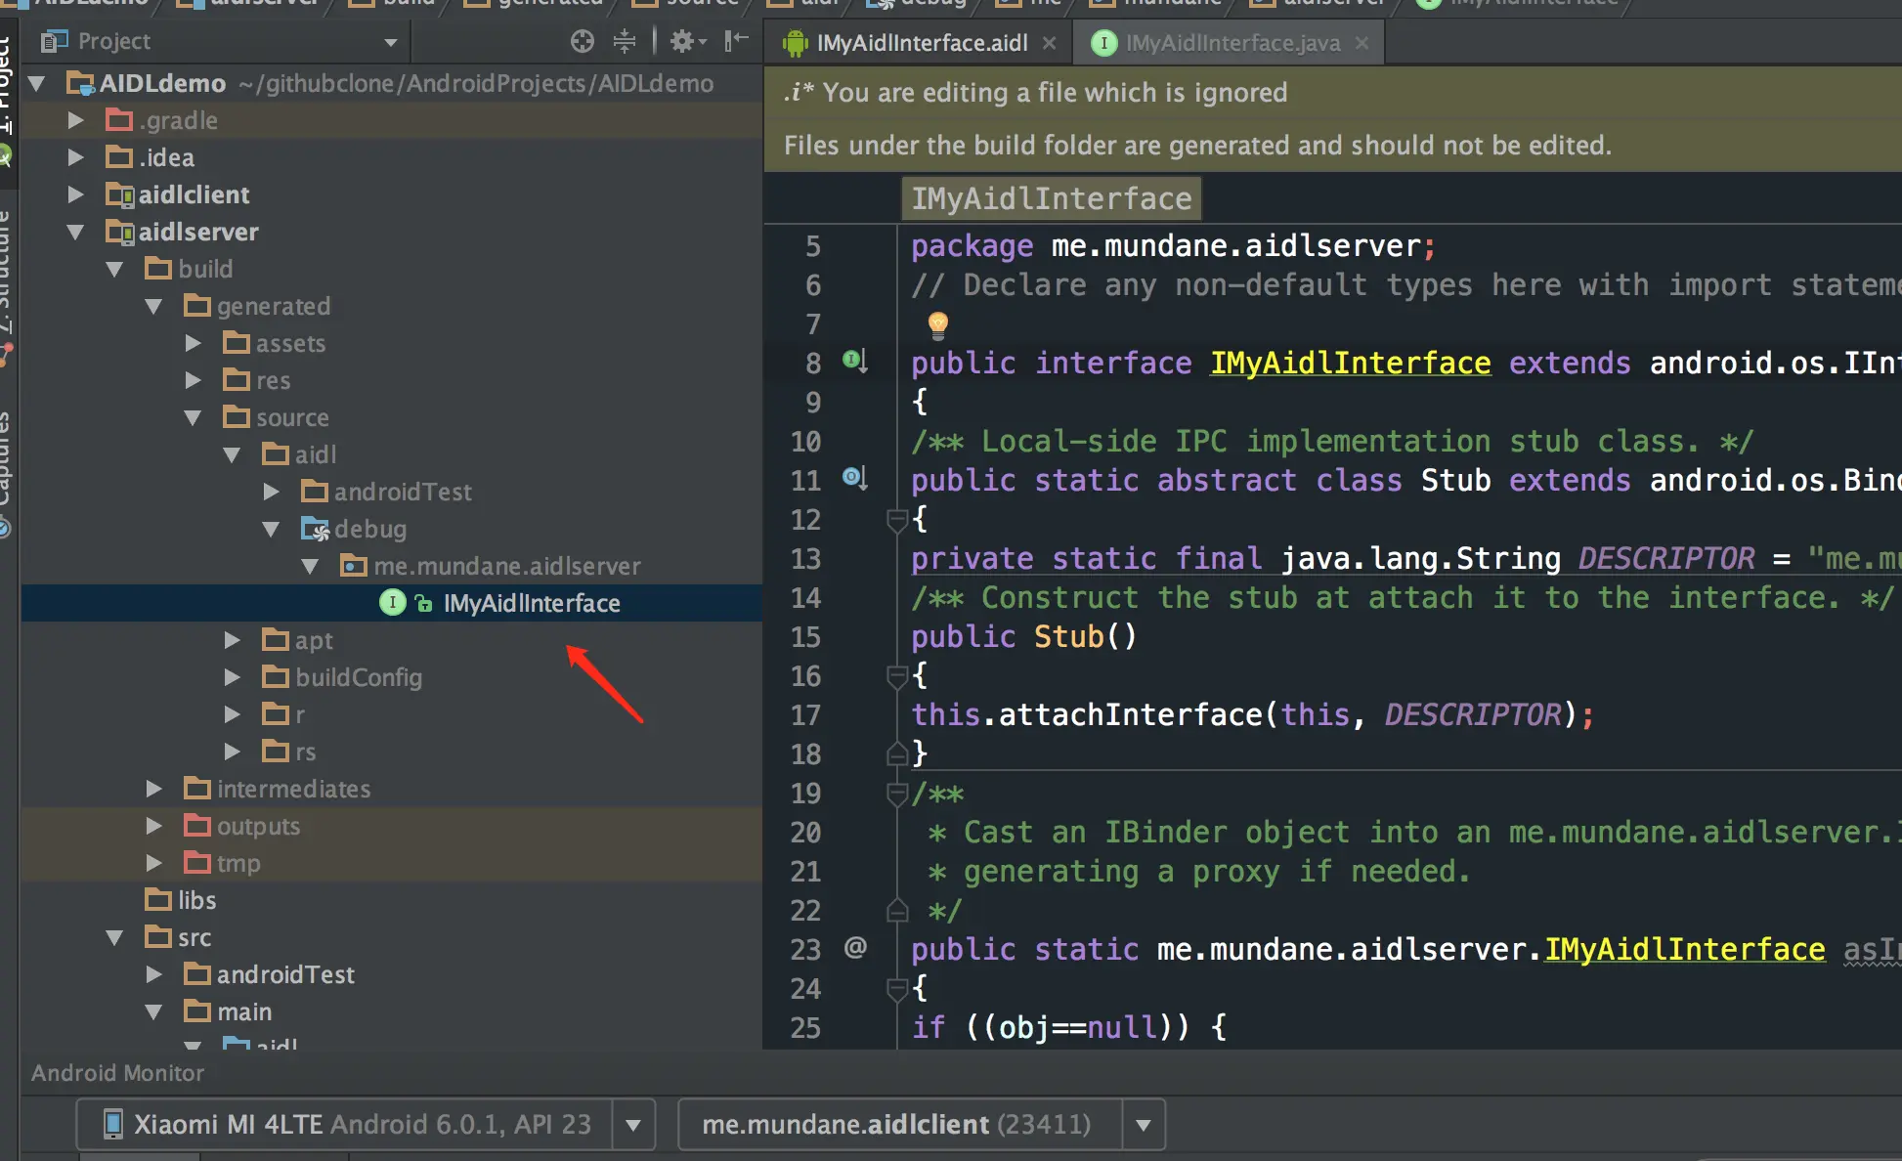The height and width of the screenshot is (1161, 1902).
Task: Select the IMyAidlInterface file in tree
Action: click(x=531, y=603)
